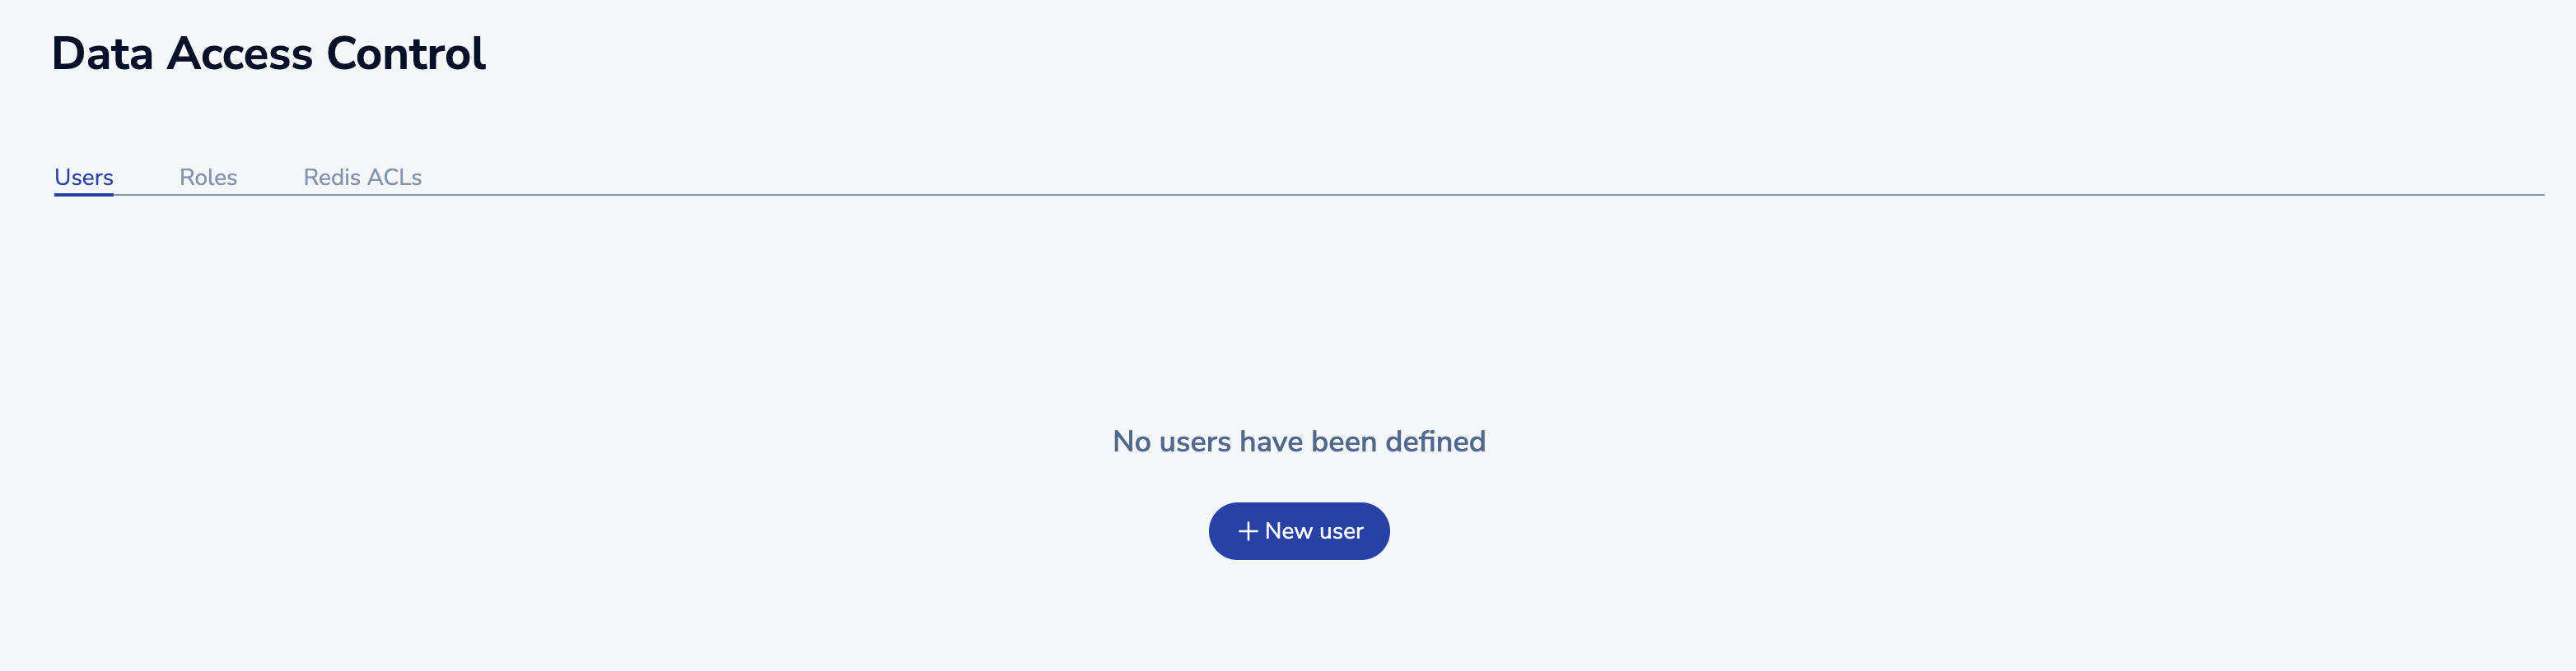Return to the Users tab
This screenshot has height=671, width=2576.
(84, 178)
